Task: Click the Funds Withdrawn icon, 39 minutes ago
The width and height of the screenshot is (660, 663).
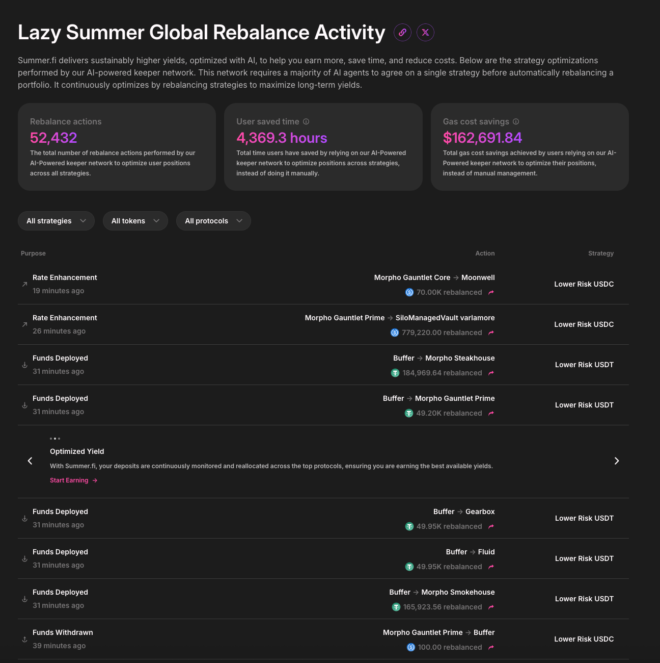Action: pos(24,639)
